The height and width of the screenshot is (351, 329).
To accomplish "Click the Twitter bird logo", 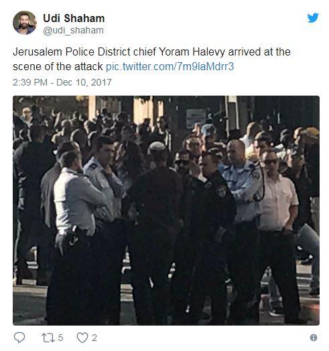I will click(313, 17).
